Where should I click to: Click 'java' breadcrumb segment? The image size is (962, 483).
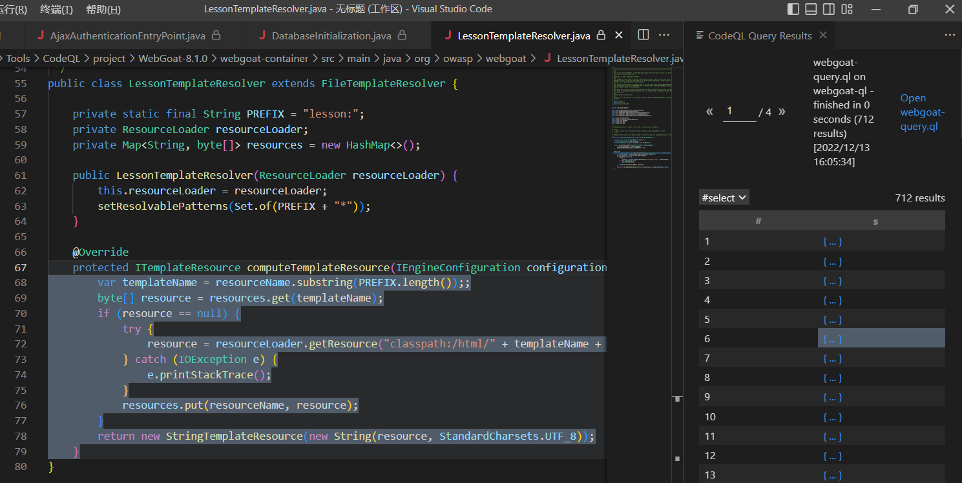tap(392, 58)
